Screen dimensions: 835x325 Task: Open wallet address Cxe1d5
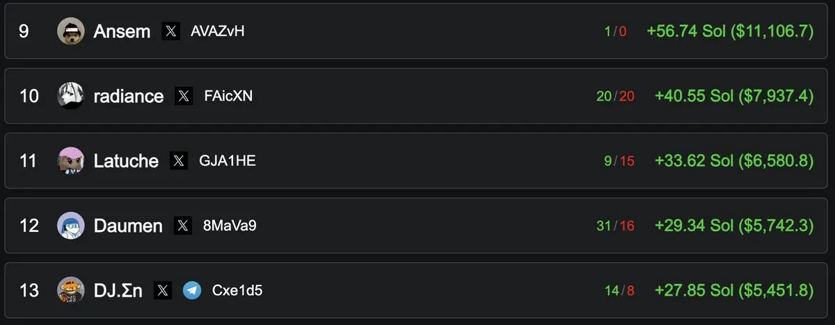click(237, 290)
